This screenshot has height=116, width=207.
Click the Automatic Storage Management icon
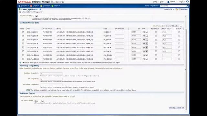(x=20, y=12)
